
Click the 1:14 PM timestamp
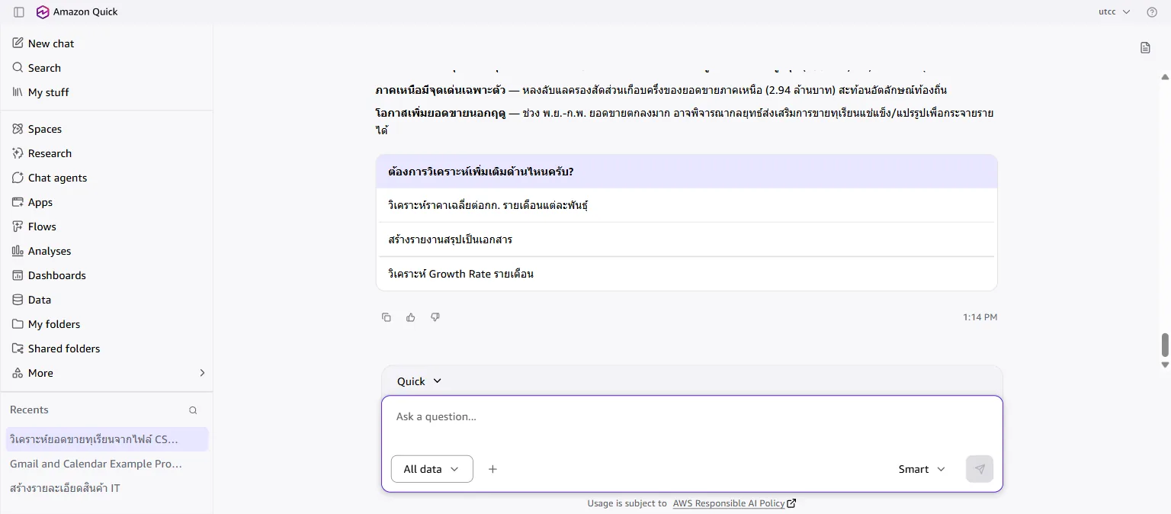click(x=980, y=317)
